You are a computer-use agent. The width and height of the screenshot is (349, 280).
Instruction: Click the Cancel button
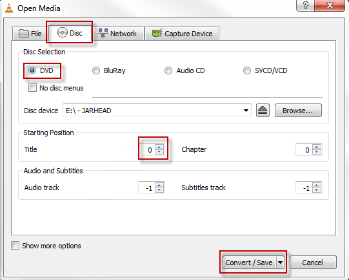[313, 263]
